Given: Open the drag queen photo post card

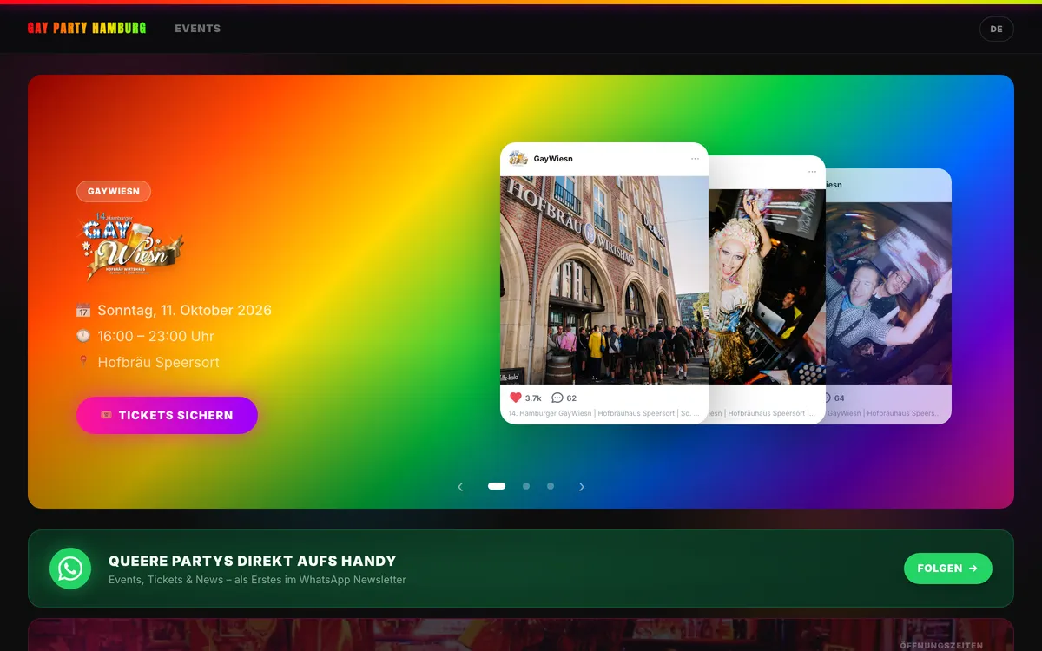Looking at the screenshot, I should (767, 286).
